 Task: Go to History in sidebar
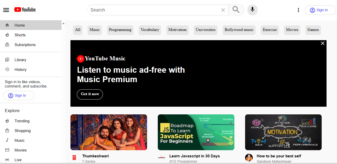(x=20, y=70)
